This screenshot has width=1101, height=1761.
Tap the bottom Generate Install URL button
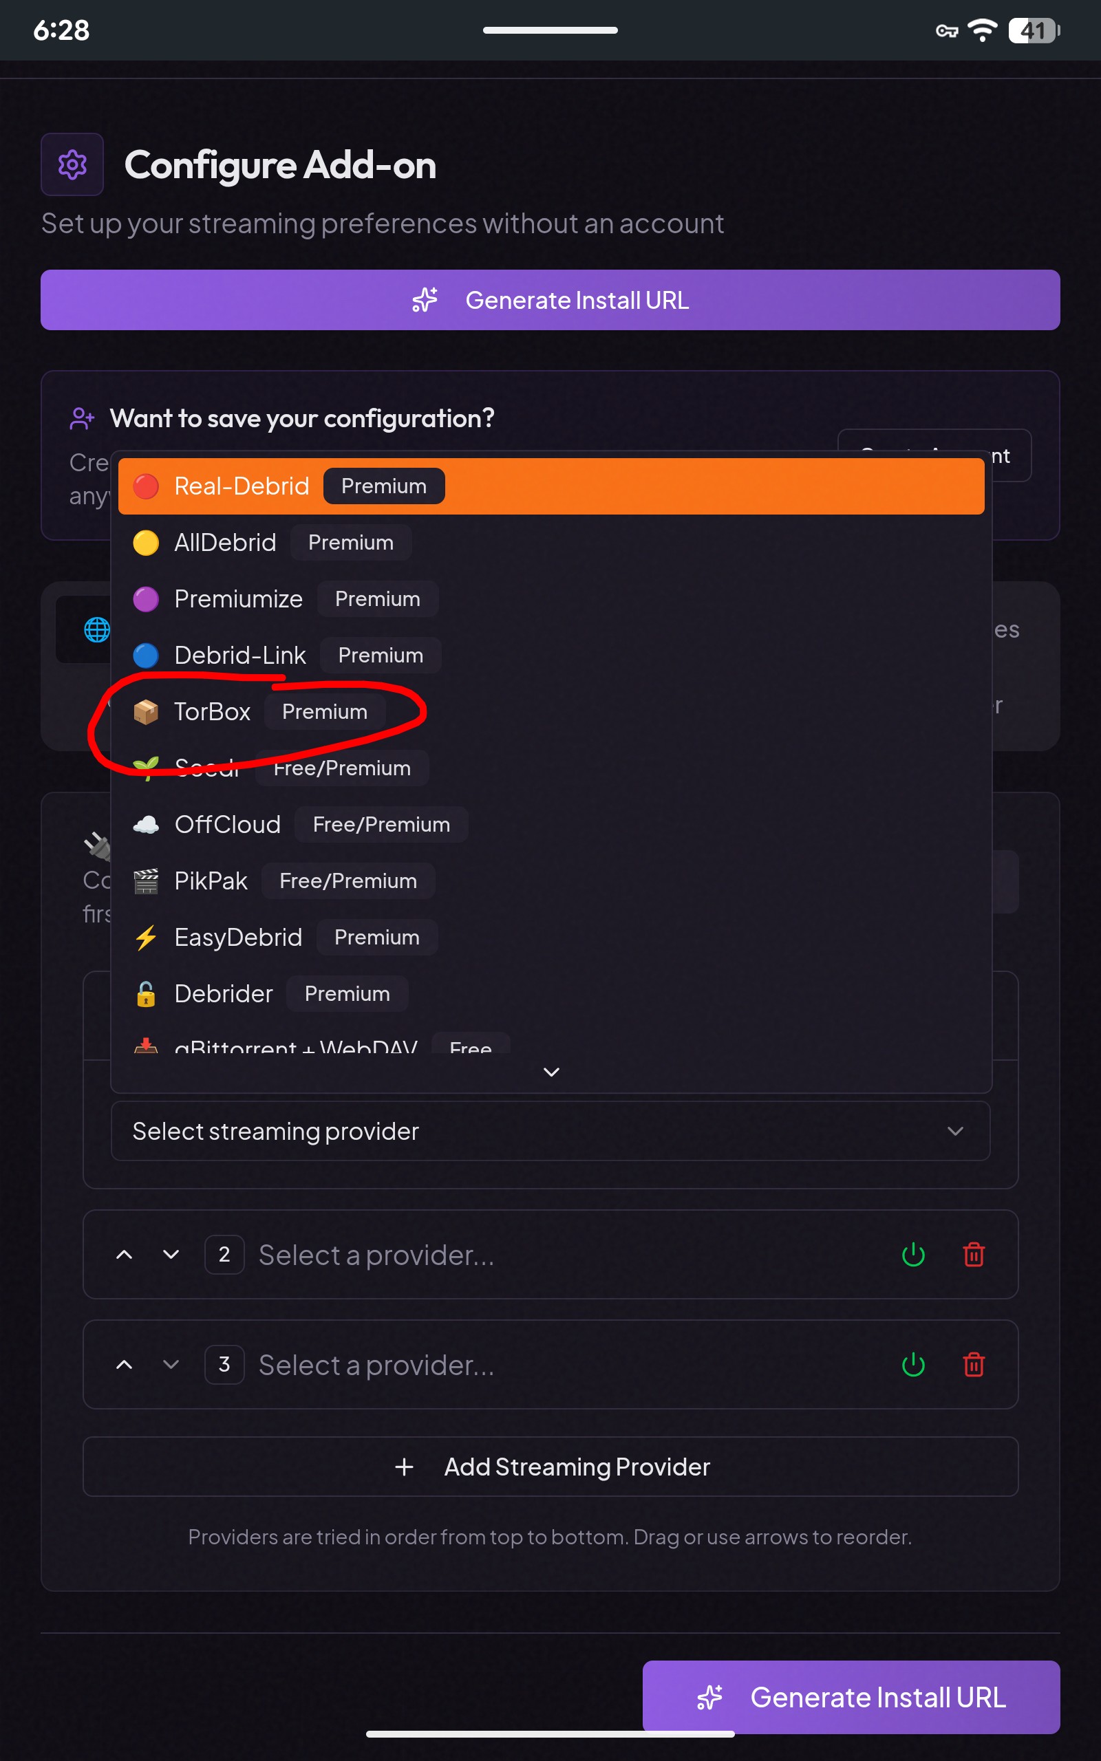click(x=851, y=1697)
